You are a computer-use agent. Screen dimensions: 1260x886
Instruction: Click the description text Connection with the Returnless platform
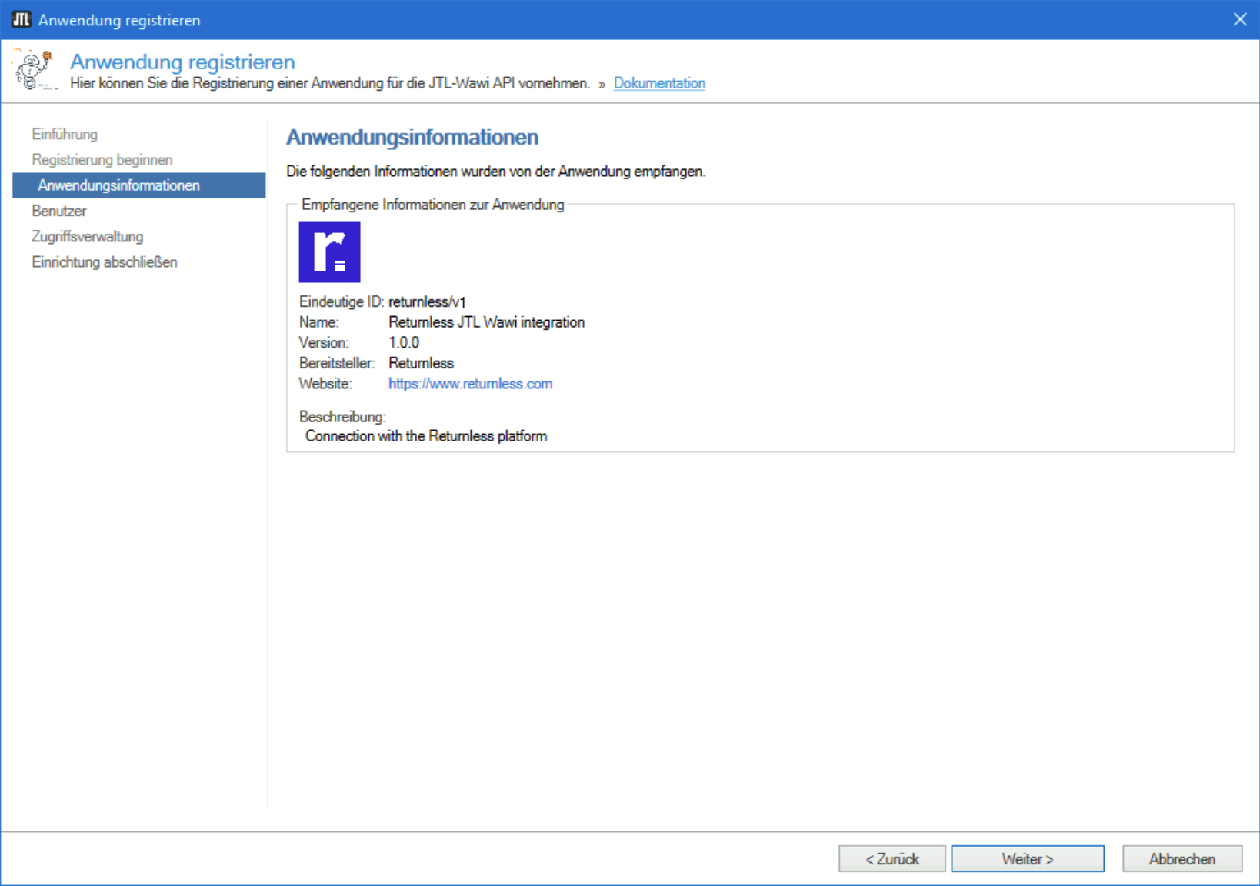tap(426, 436)
